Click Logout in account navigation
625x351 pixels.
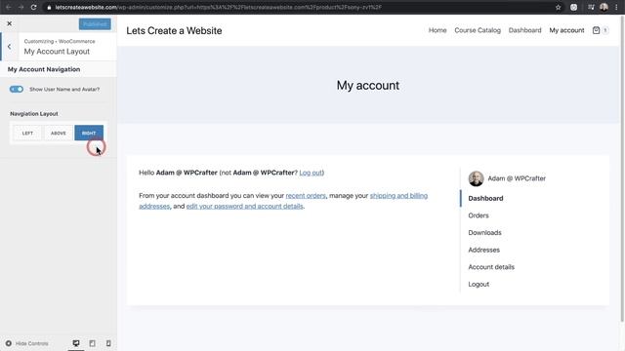point(479,284)
